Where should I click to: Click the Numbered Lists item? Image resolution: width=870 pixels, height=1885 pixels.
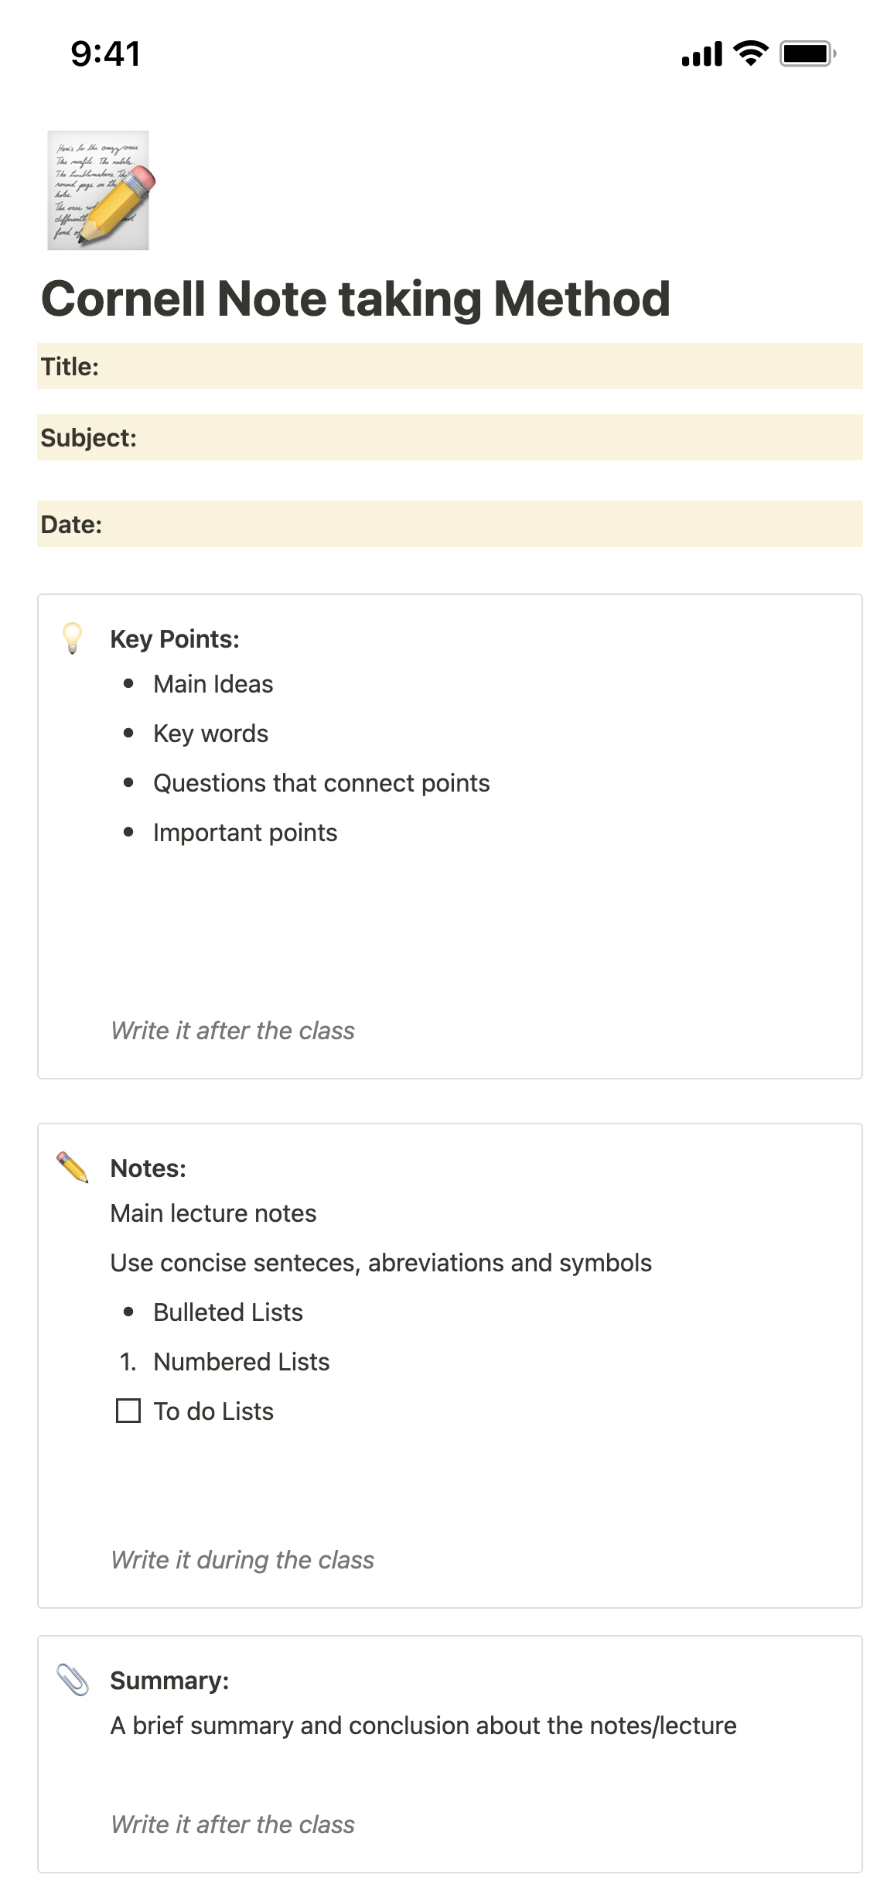[241, 1362]
